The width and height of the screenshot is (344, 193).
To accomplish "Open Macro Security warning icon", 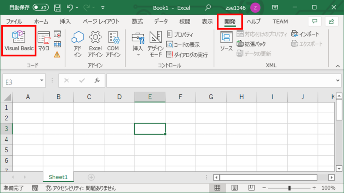I will click(x=57, y=54).
